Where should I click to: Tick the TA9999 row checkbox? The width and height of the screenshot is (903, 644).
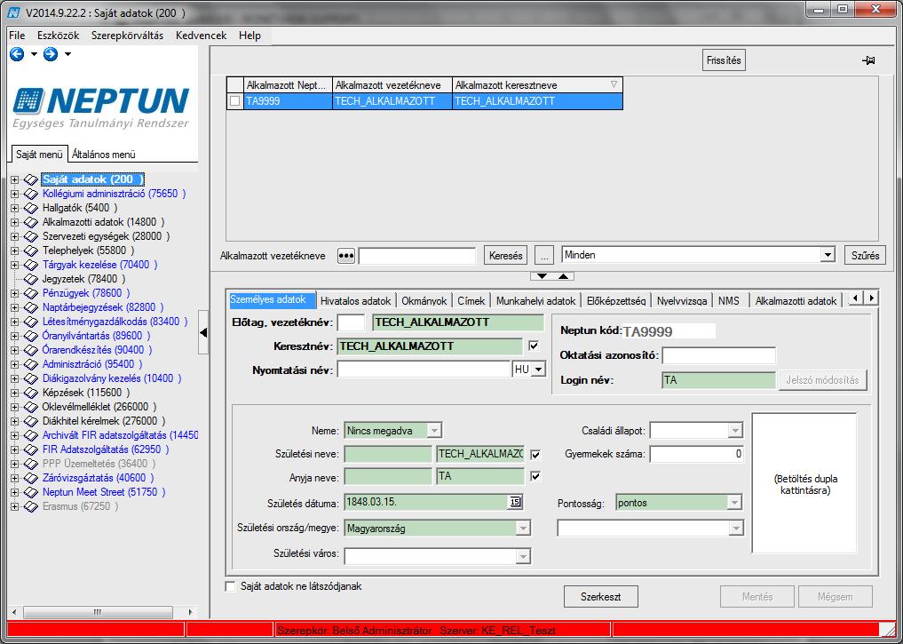click(x=235, y=101)
